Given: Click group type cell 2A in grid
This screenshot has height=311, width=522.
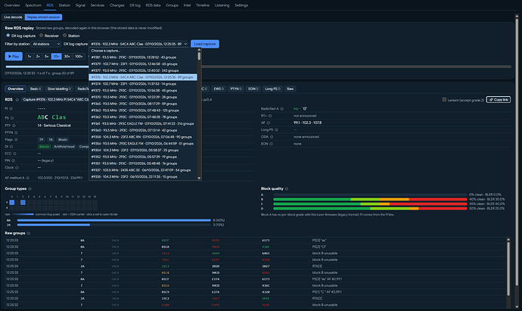Looking at the screenshot, I should tap(23, 202).
